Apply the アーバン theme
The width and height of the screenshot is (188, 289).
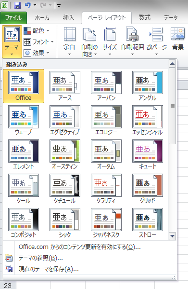(x=106, y=86)
